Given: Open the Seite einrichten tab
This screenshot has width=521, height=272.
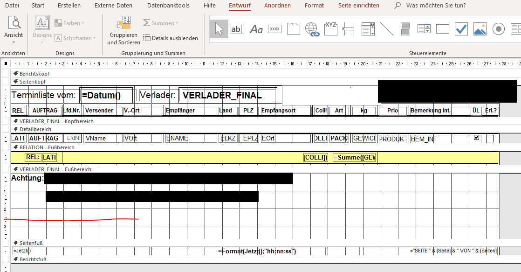Looking at the screenshot, I should [x=358, y=5].
